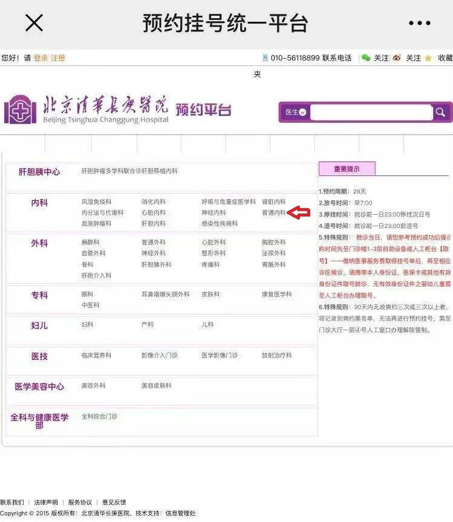Click 法律声明 in the footer

tap(46, 502)
